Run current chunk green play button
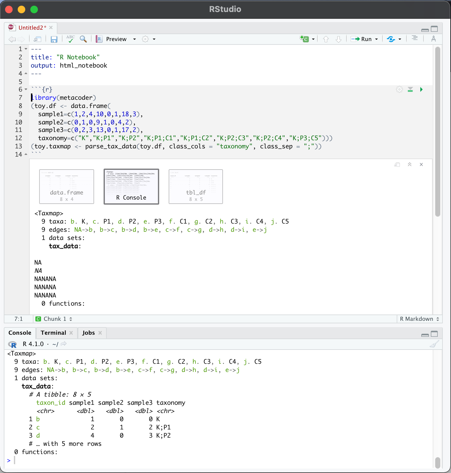This screenshot has height=473, width=451. pyautogui.click(x=421, y=89)
